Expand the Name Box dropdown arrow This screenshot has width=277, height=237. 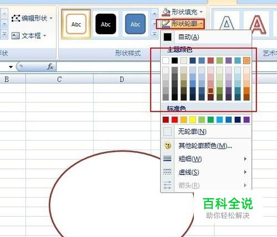tap(11, 67)
